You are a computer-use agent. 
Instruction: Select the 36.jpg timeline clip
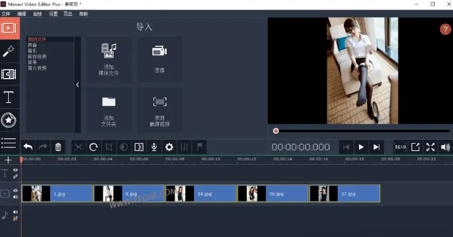[272, 194]
